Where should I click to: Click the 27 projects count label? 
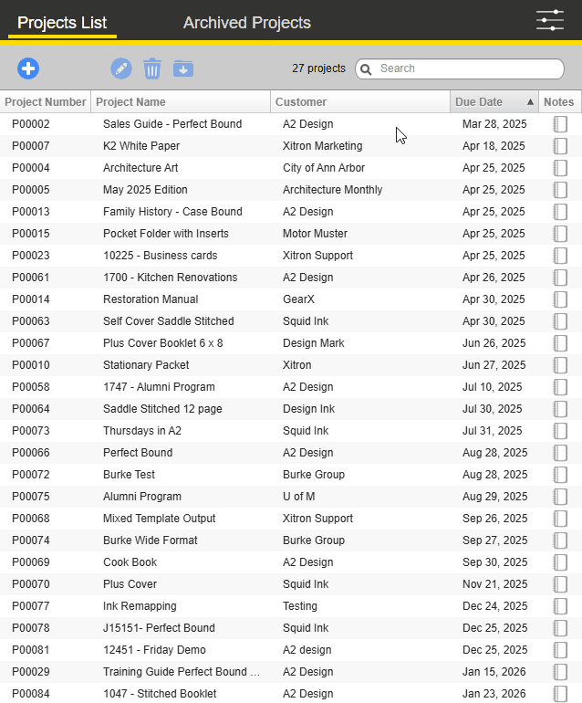(318, 68)
